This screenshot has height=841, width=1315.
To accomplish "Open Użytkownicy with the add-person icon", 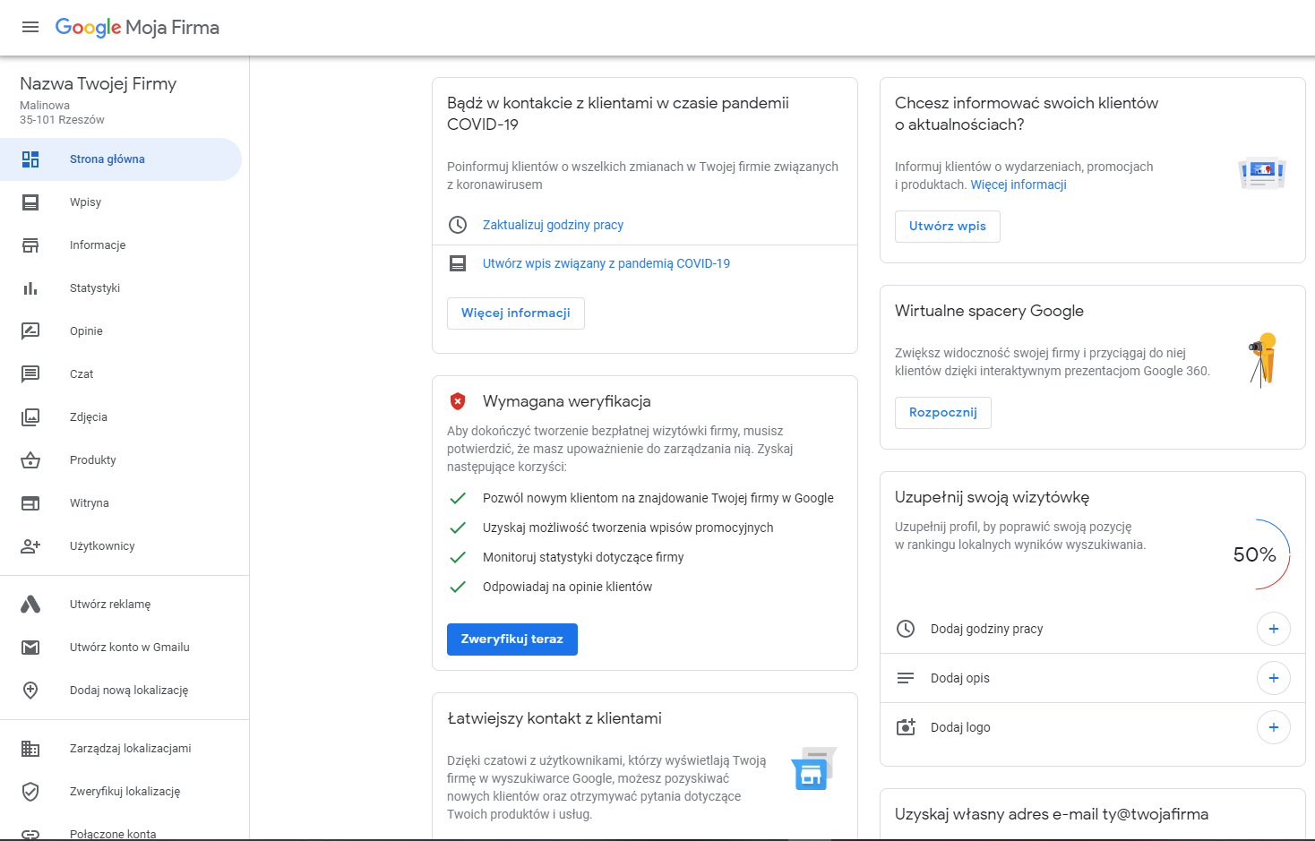I will [x=30, y=545].
